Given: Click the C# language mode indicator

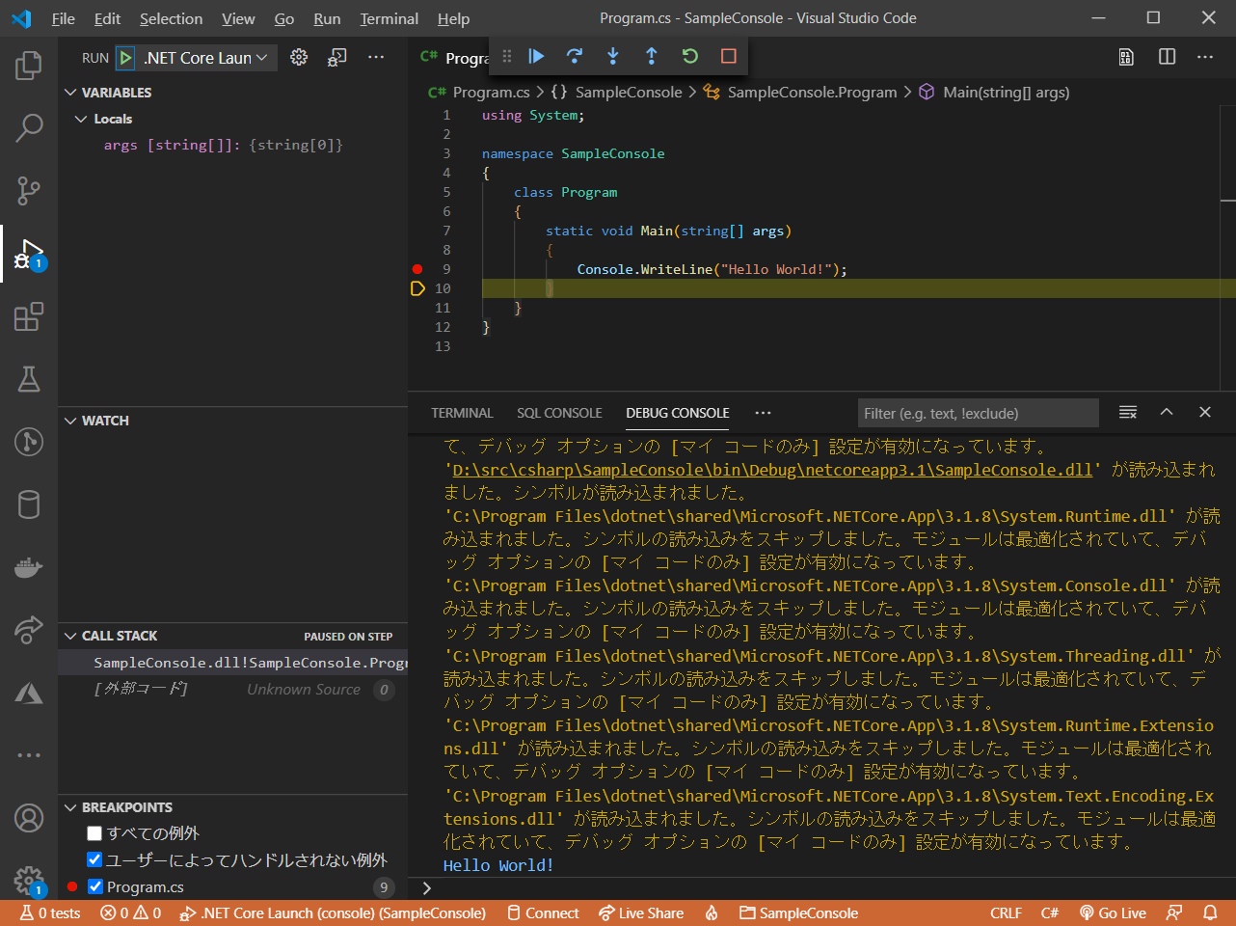Looking at the screenshot, I should click(1050, 913).
